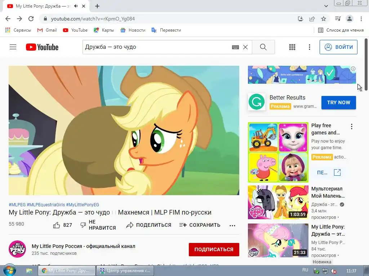Click the ПОДПИСАТЬСЯ subscribe button
The image size is (369, 276).
pos(214,249)
